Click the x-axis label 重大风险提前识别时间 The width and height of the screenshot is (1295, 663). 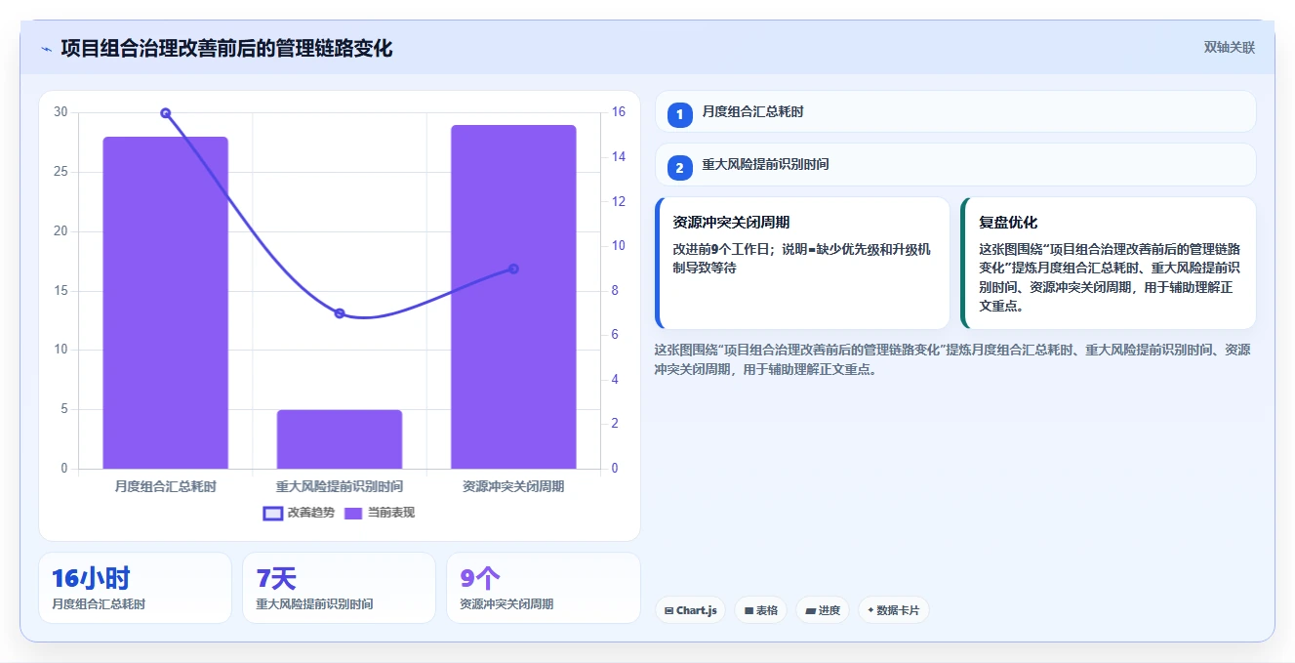[x=340, y=486]
